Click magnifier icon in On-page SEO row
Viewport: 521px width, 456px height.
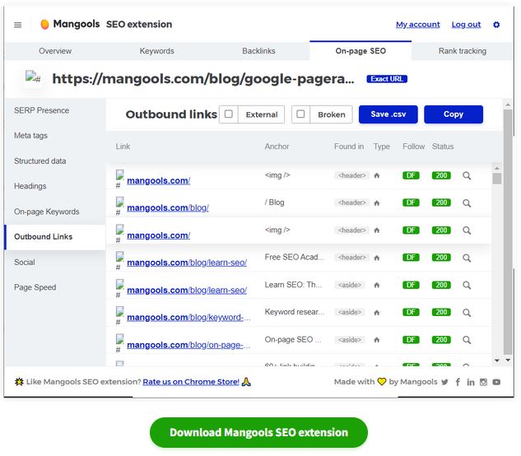pos(467,340)
